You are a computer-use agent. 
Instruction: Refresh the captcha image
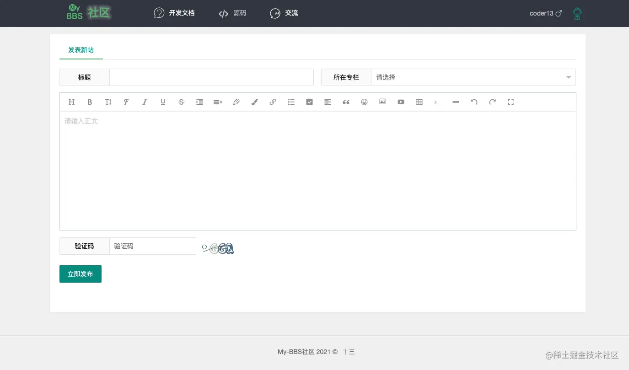click(x=218, y=248)
